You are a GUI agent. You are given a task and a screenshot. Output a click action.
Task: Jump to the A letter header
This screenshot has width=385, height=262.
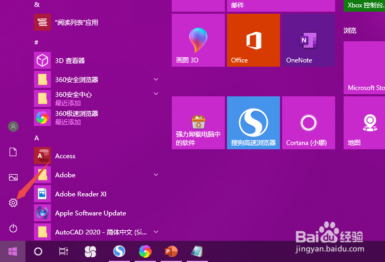pos(37,138)
